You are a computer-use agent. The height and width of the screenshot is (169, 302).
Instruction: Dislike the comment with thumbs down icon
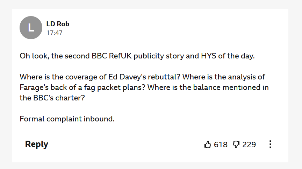tap(236, 145)
